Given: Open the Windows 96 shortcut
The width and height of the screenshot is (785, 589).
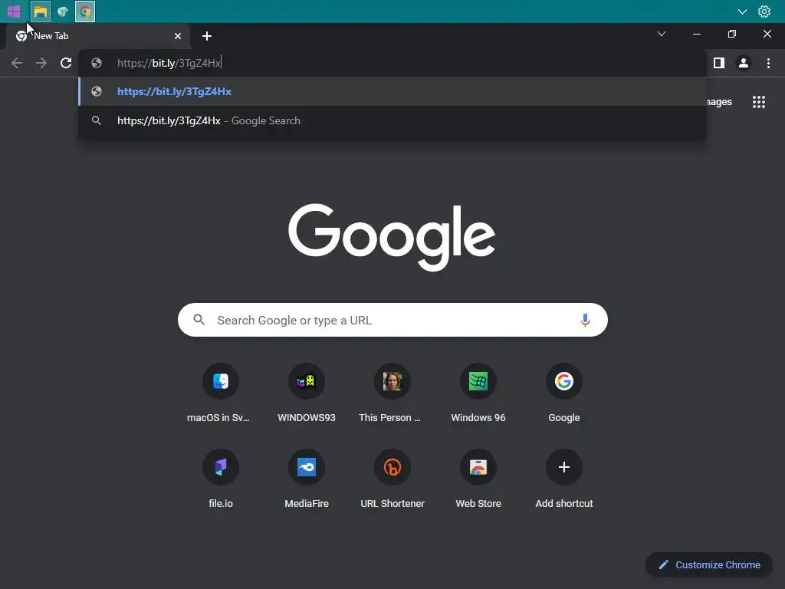Looking at the screenshot, I should tap(478, 393).
